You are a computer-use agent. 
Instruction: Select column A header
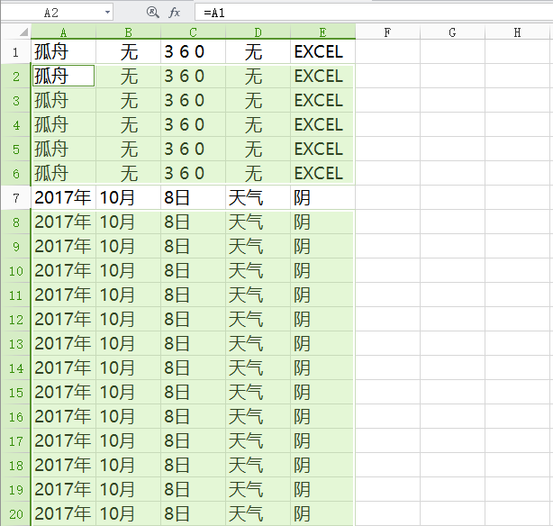[x=64, y=32]
